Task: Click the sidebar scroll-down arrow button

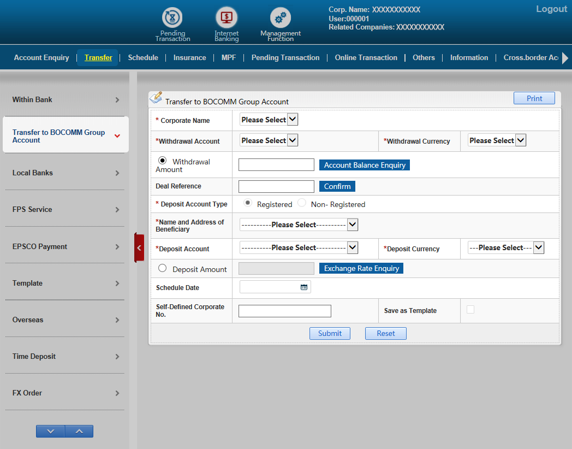Action: point(51,431)
